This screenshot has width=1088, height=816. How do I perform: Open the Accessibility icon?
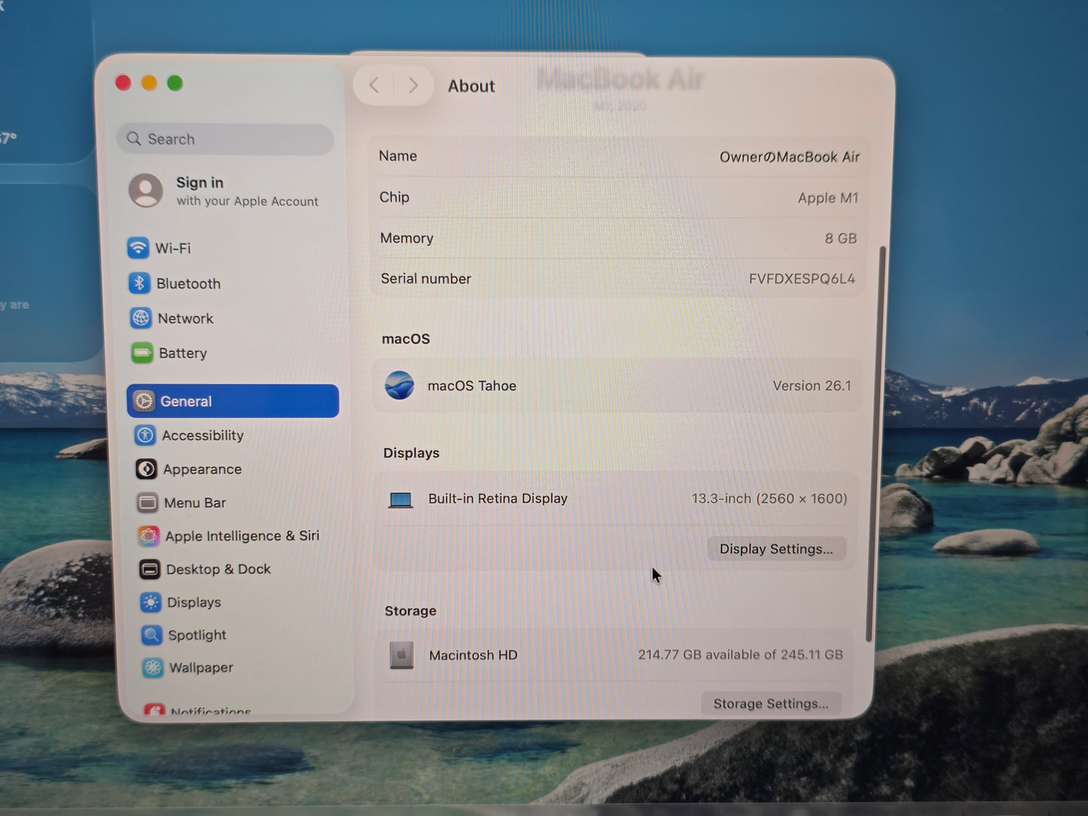145,435
